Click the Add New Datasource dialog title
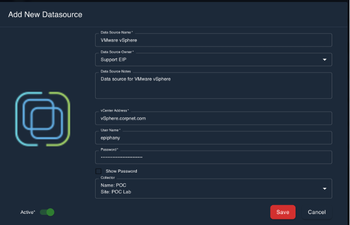This screenshot has width=350, height=225. (x=45, y=14)
